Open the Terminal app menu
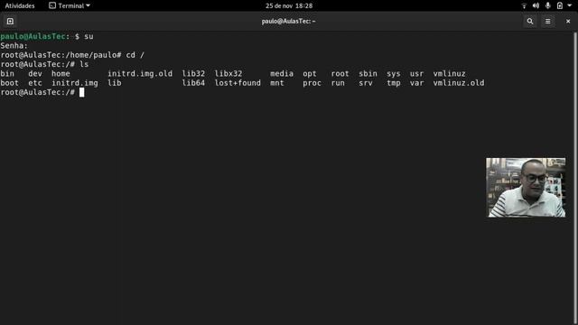The image size is (578, 325). (x=70, y=5)
